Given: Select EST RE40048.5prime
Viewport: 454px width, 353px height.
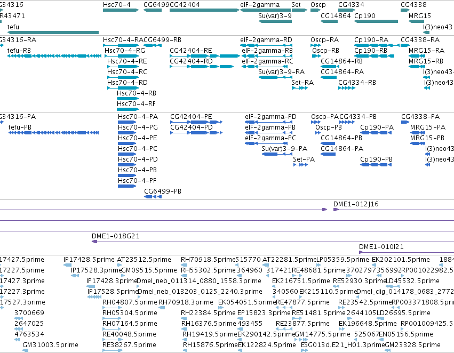Looking at the screenshot, I should click(x=112, y=339).
